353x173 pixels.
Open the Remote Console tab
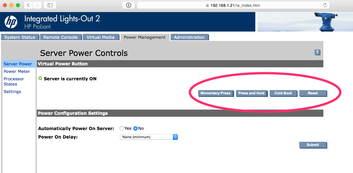click(x=61, y=37)
